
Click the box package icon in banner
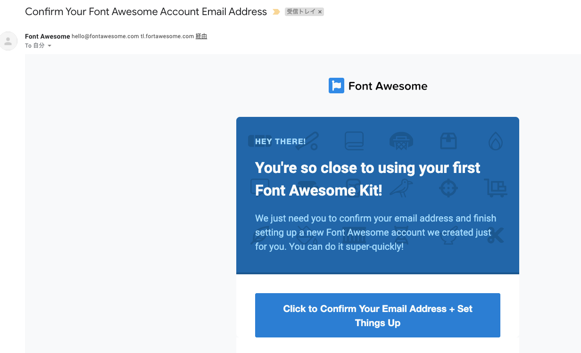point(448,140)
